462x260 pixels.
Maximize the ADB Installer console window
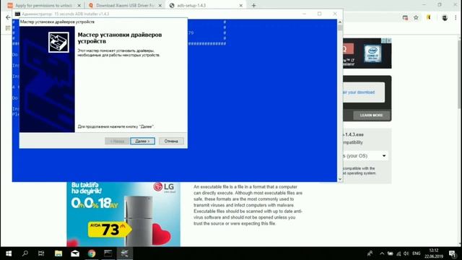[319, 14]
